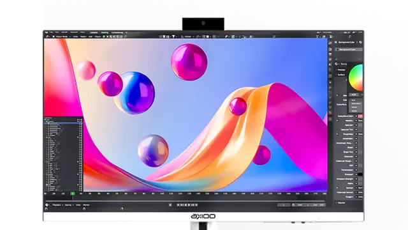Pick a color on the color wheel
Screen dimensions: 408x230
pyautogui.click(x=356, y=77)
